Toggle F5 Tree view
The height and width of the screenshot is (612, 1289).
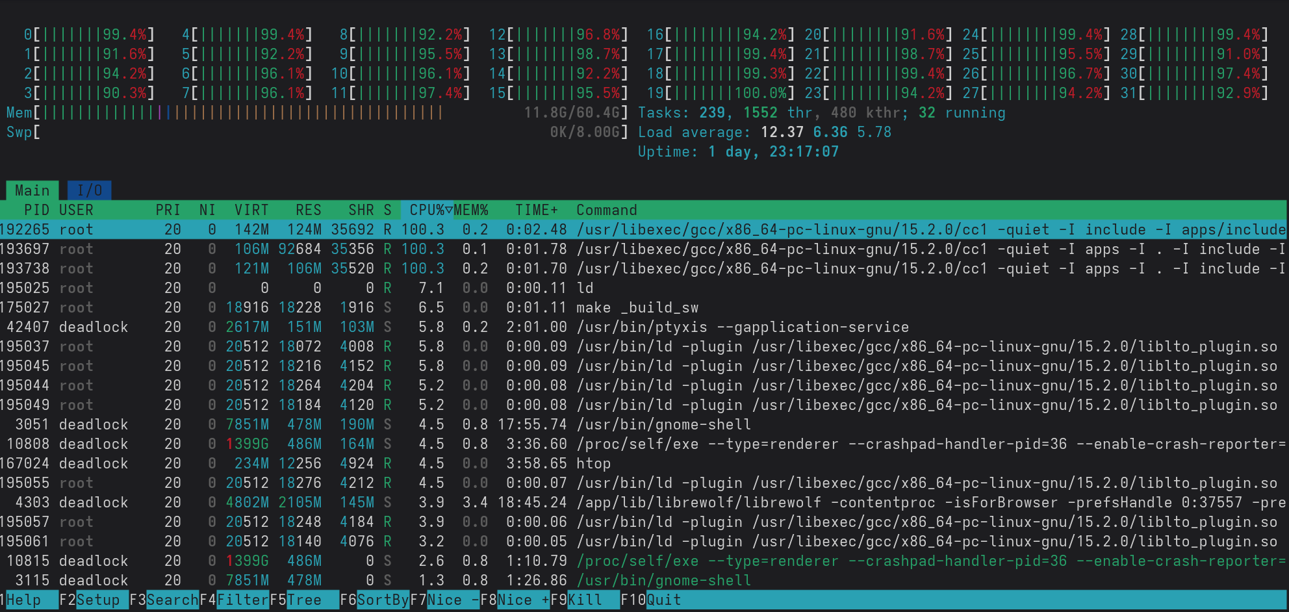point(305,600)
